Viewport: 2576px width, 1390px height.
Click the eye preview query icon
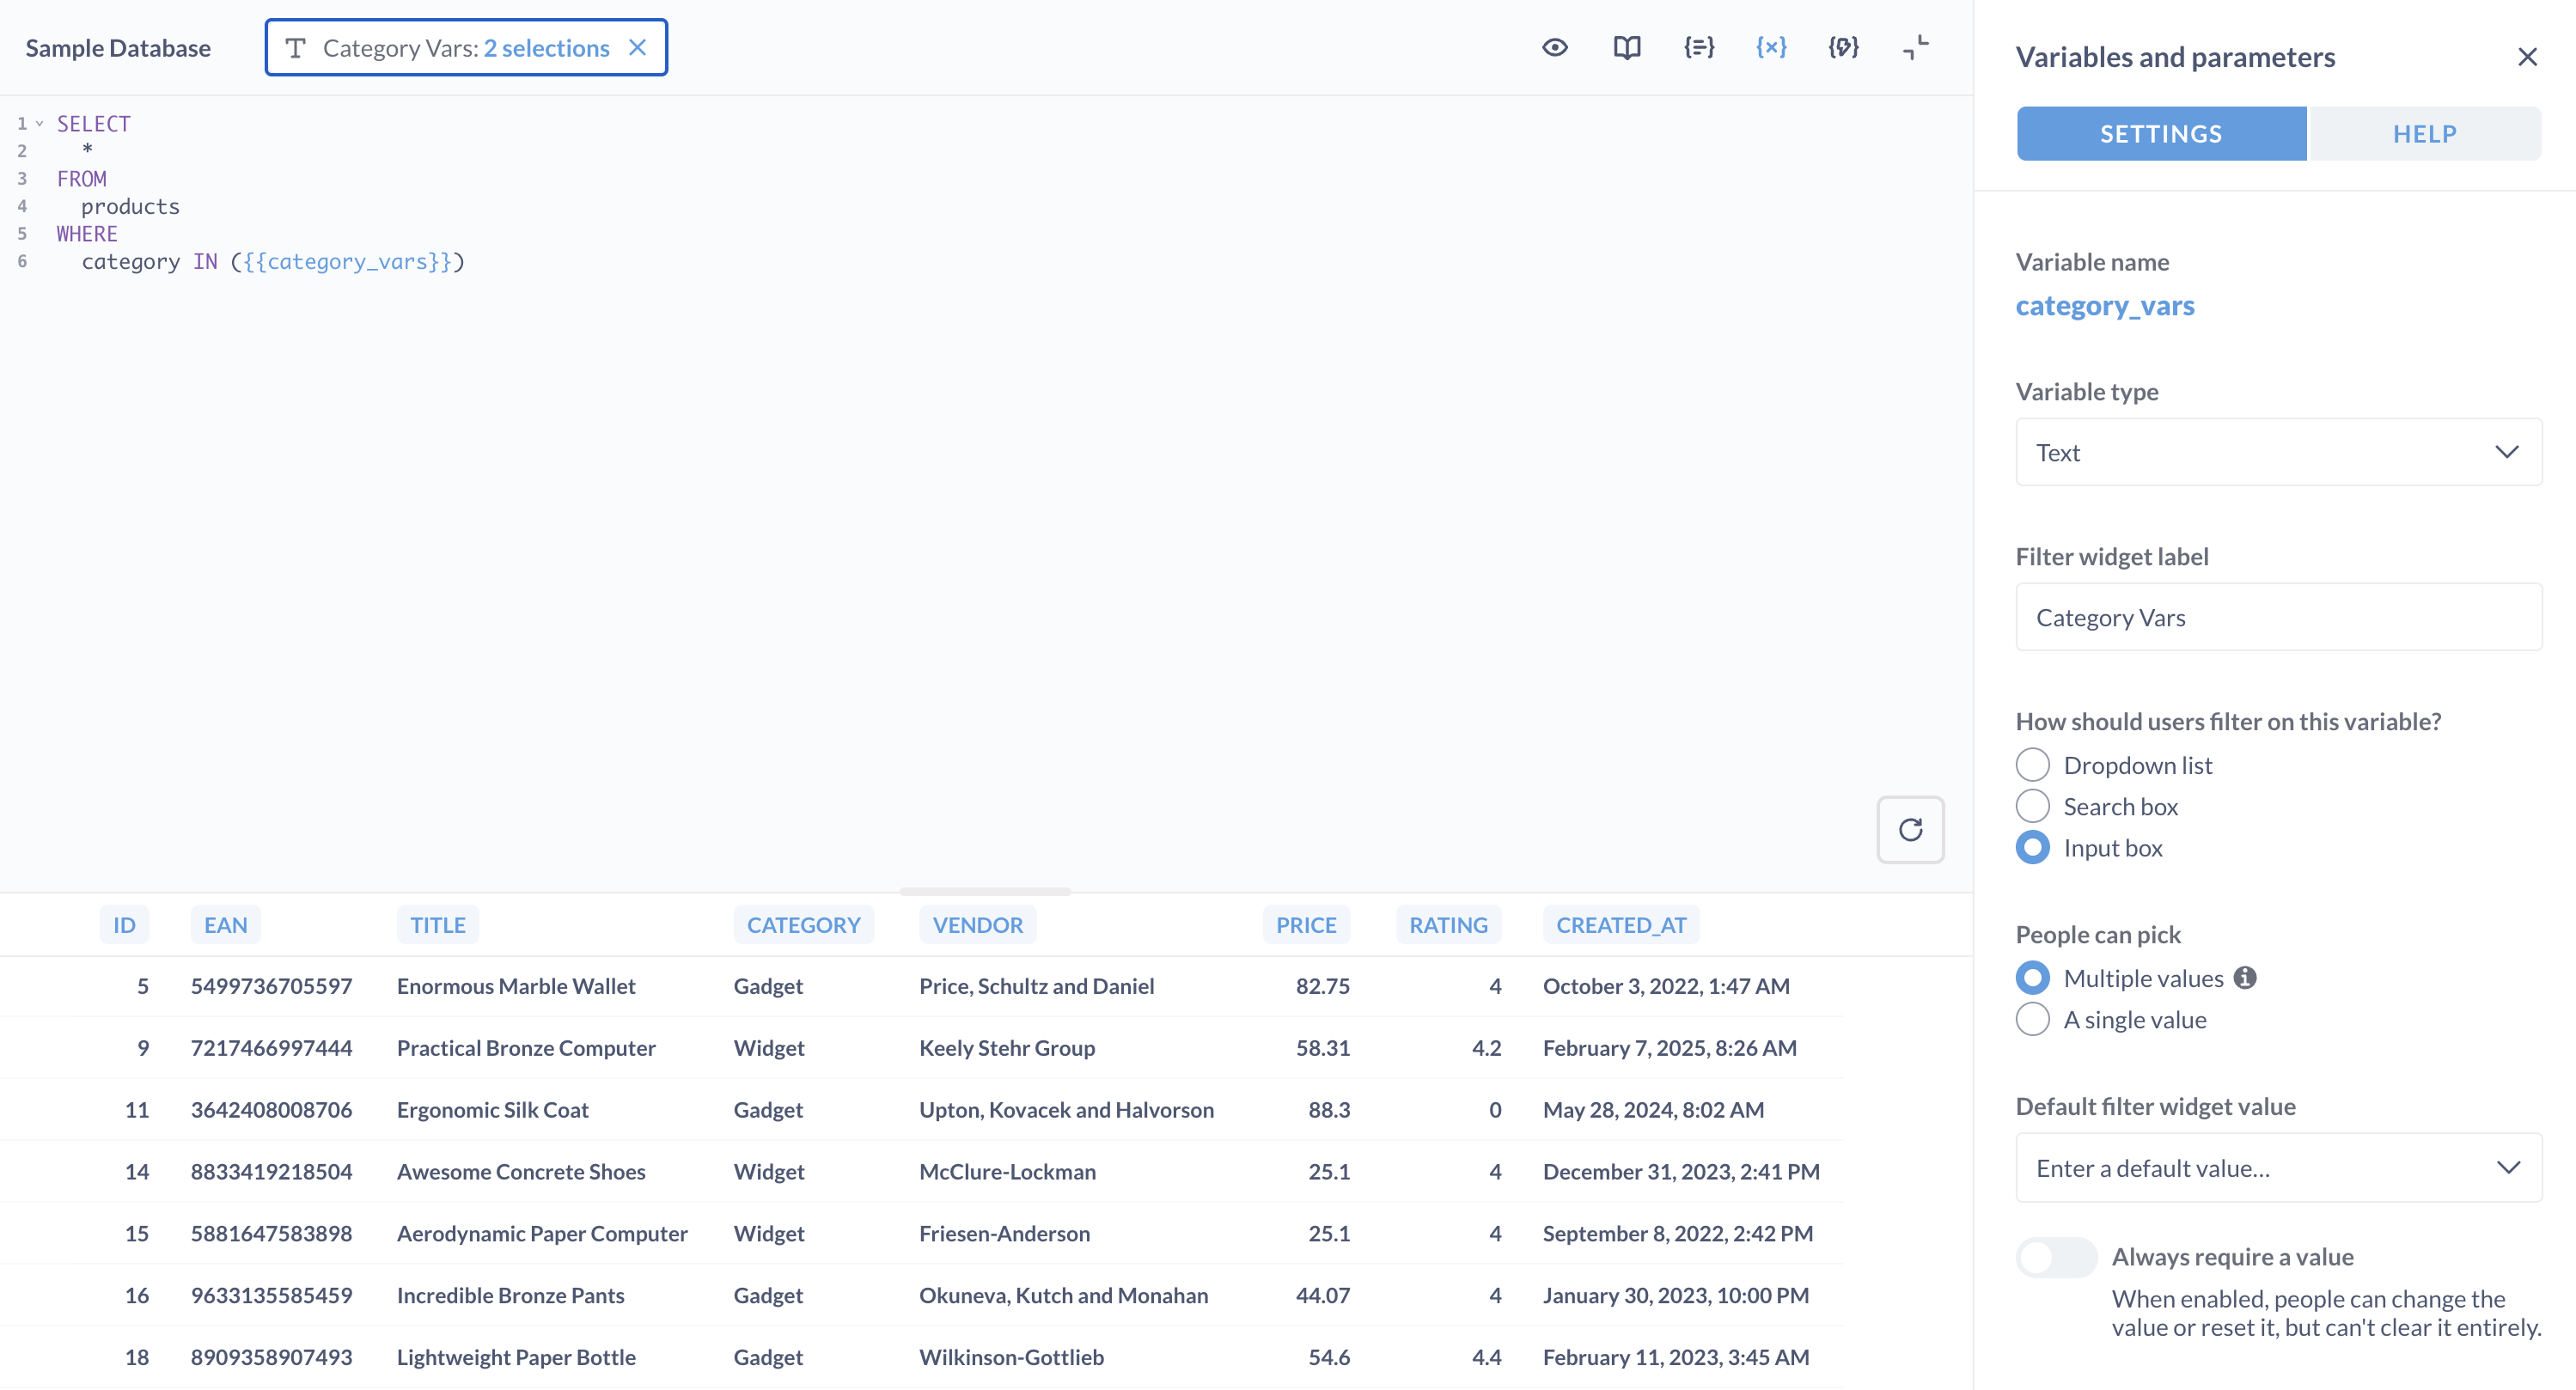(x=1554, y=47)
